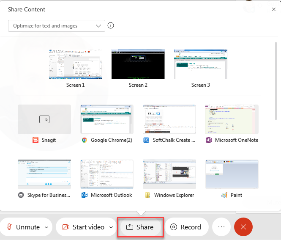Click the Microsoft OneNote icon
The width and height of the screenshot is (281, 240).
pos(209,140)
